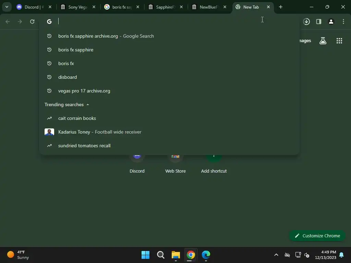Close the NewBlueF tab
Screen dimensions: 351x263
225,7
